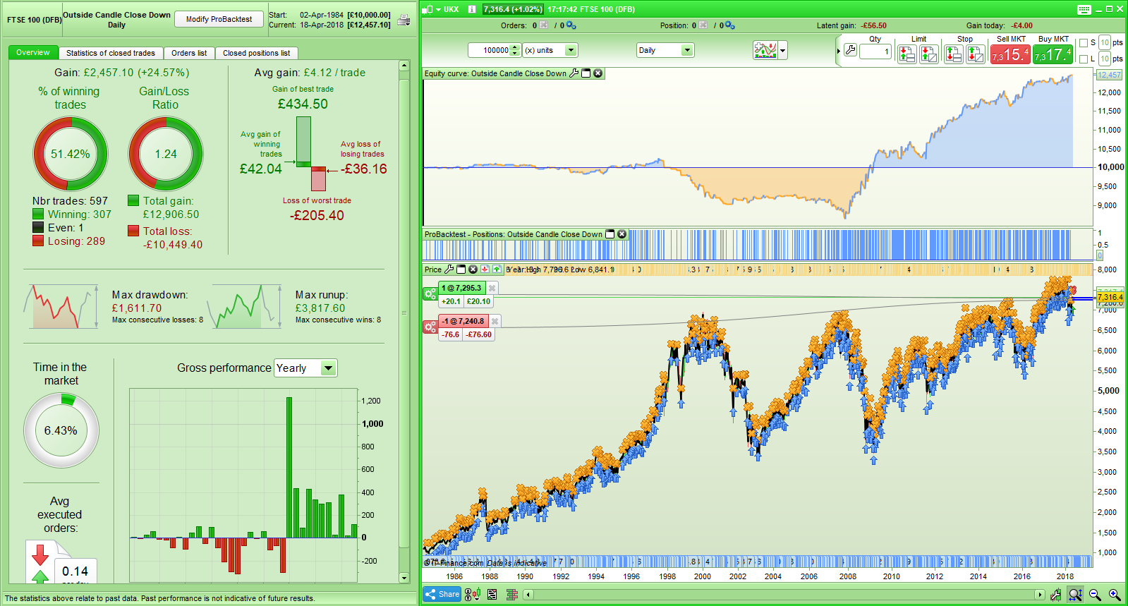1128x606 pixels.
Task: Open the virtual keyboard icon in title bar
Action: coord(1084,9)
